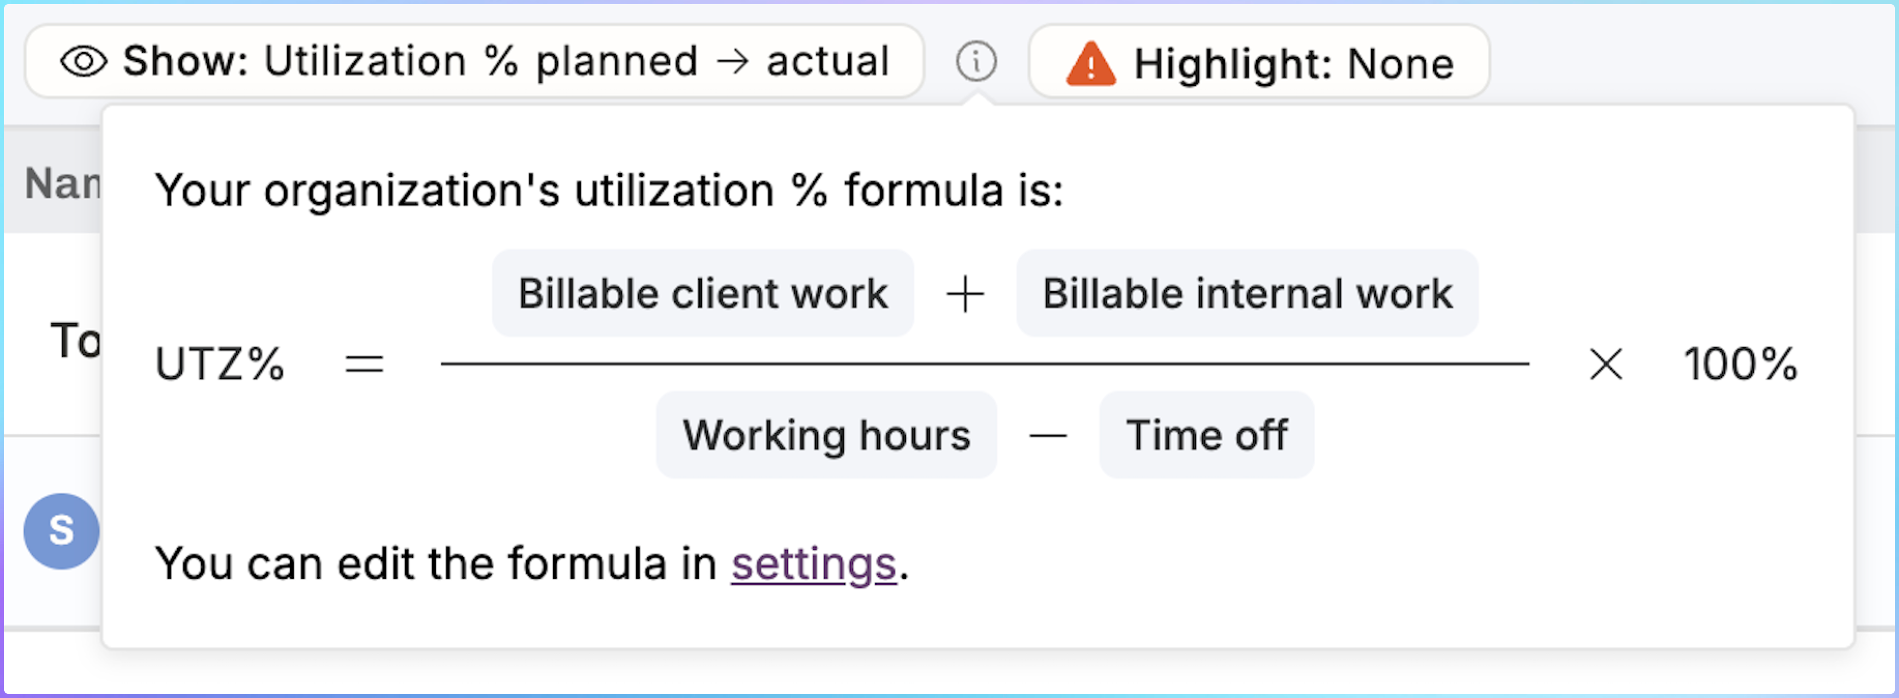Click the 100% value in the formula
The height and width of the screenshot is (698, 1899).
click(1740, 364)
